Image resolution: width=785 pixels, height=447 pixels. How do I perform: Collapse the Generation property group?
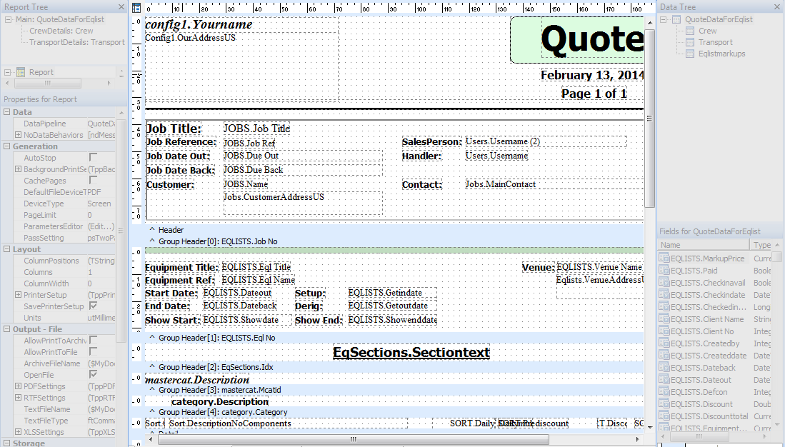[x=6, y=146]
